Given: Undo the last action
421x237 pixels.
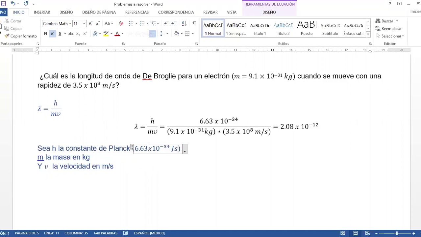Looking at the screenshot, I should pos(13,4).
